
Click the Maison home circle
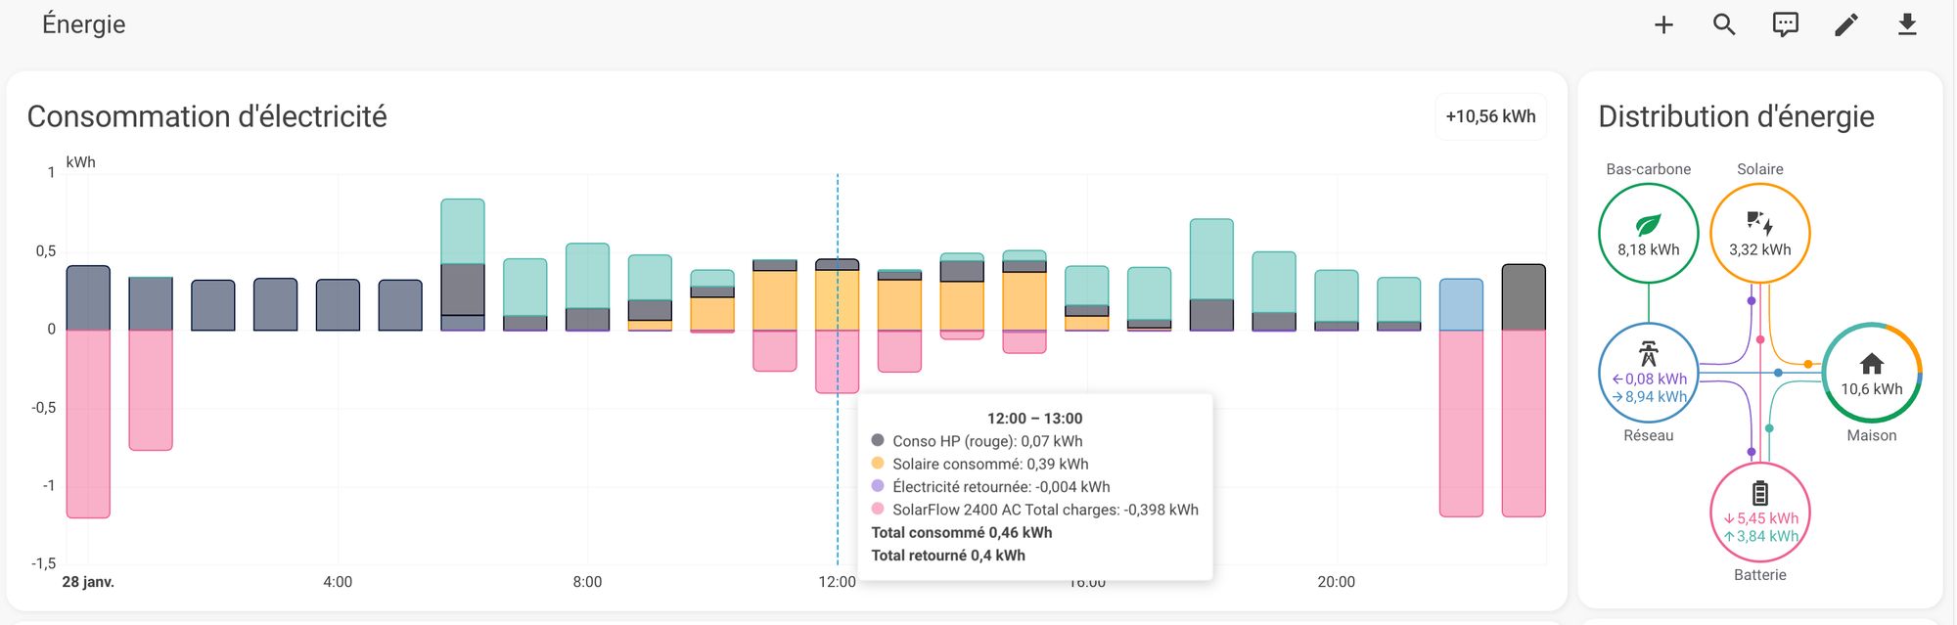tap(1871, 373)
